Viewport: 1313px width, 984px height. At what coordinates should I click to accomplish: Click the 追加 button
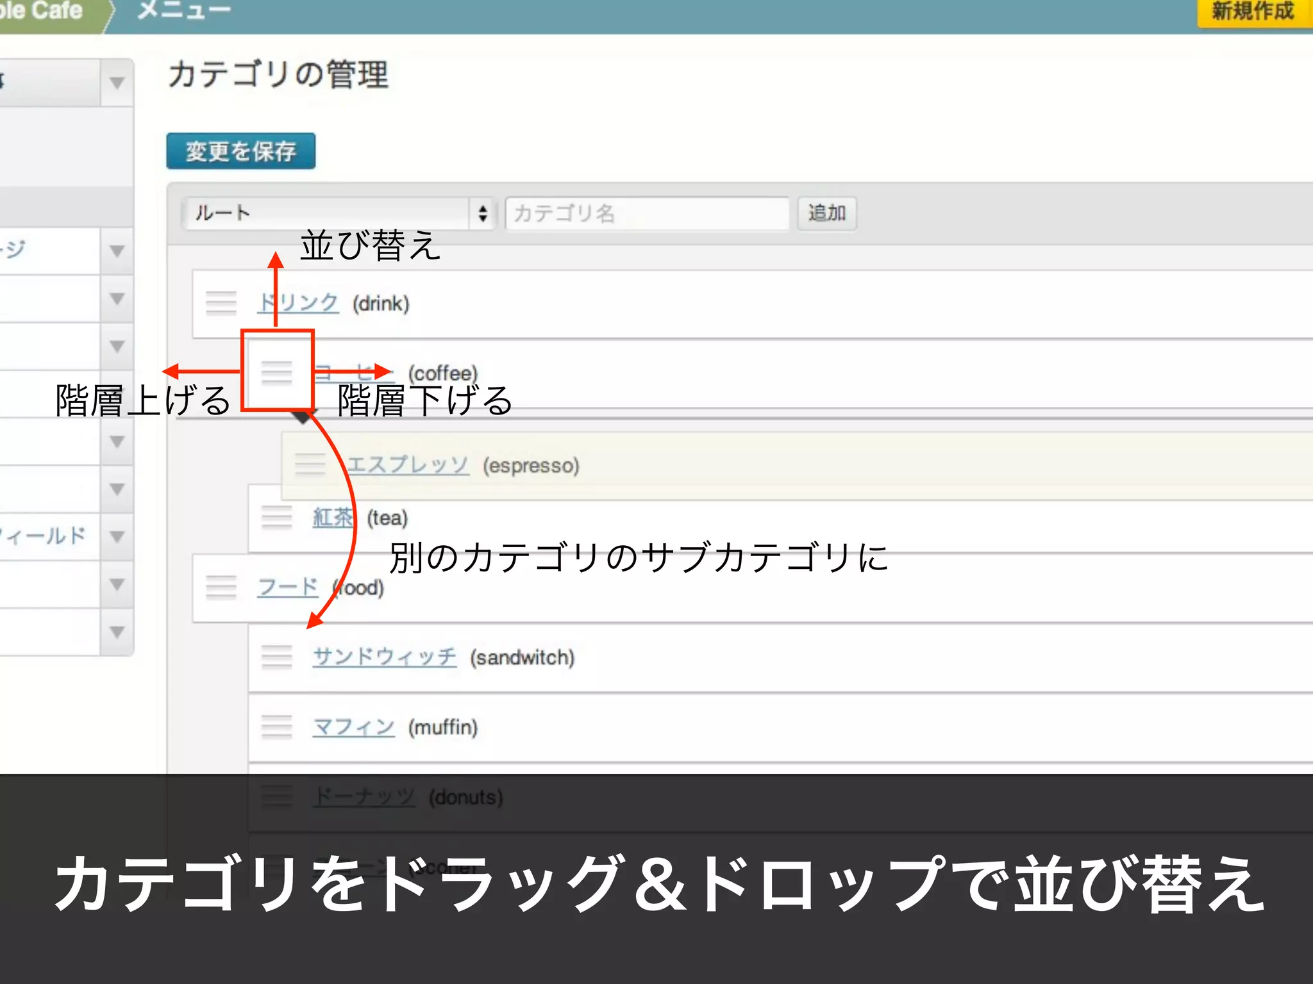tap(826, 213)
